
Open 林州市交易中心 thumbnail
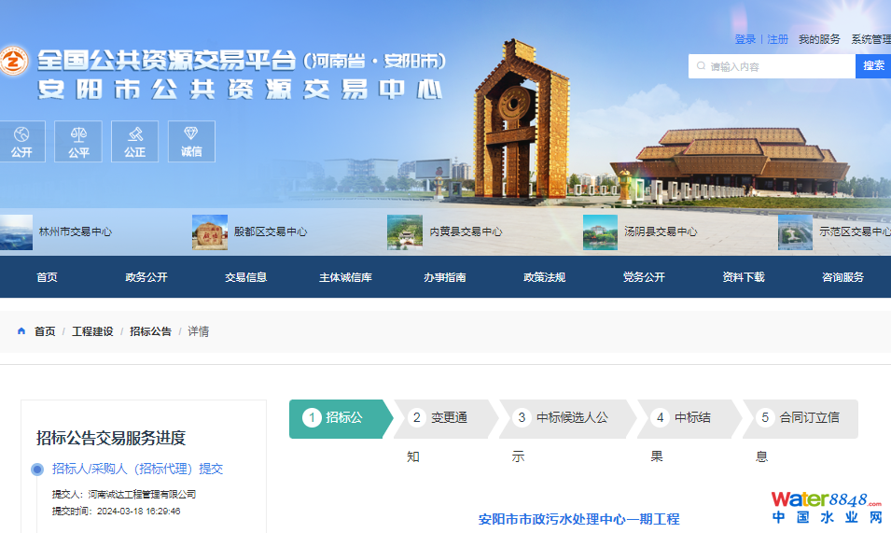[16, 231]
